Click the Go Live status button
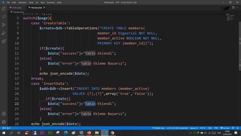This screenshot has height=136, width=241. tap(225, 128)
